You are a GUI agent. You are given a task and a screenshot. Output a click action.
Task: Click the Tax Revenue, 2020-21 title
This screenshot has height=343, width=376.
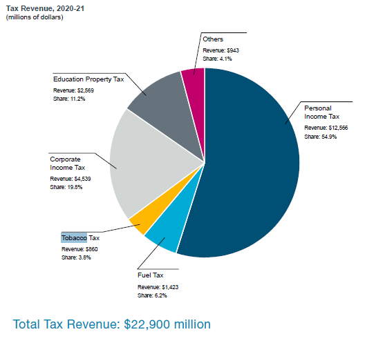[45, 8]
